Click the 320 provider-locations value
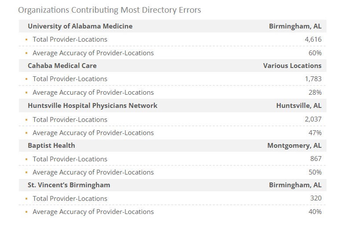 point(316,198)
